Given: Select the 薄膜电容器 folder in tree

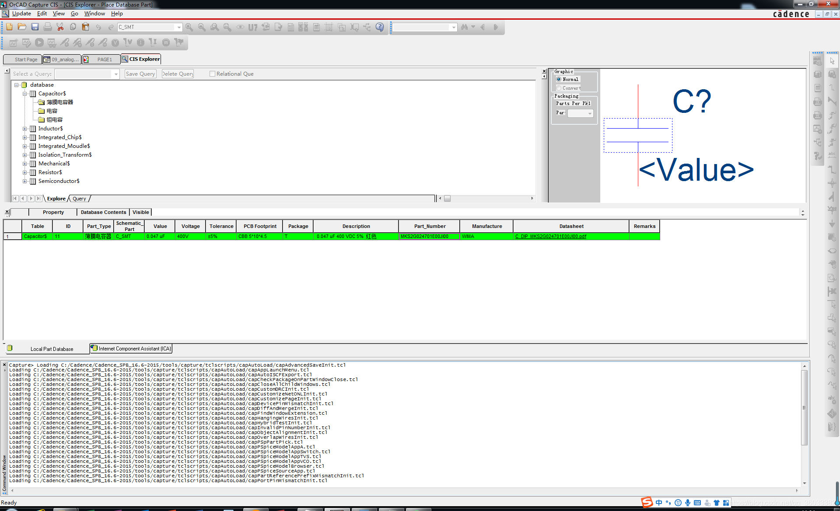Looking at the screenshot, I should pyautogui.click(x=59, y=102).
